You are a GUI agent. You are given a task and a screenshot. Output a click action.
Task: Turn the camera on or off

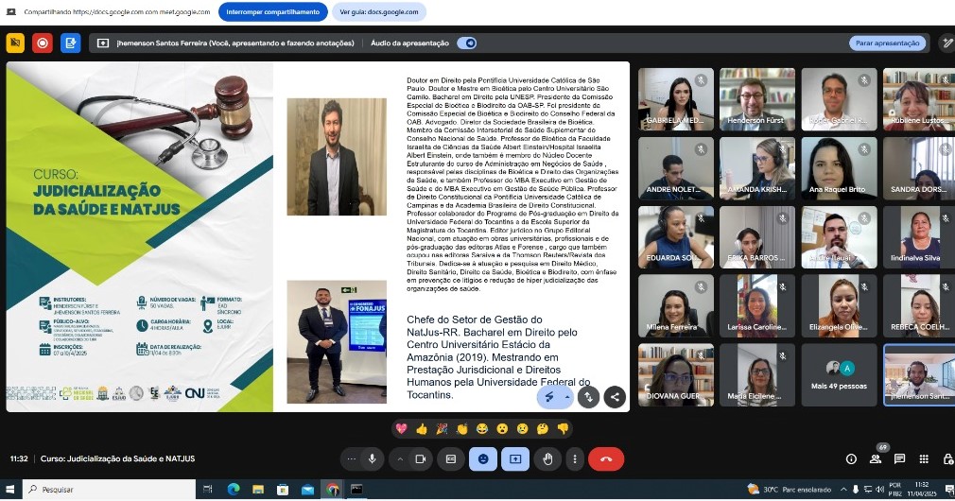421,458
